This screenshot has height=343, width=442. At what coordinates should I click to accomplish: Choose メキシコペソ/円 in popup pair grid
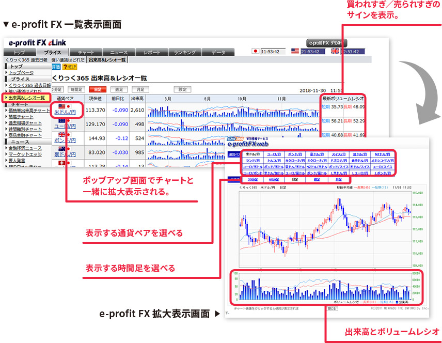tap(382, 161)
